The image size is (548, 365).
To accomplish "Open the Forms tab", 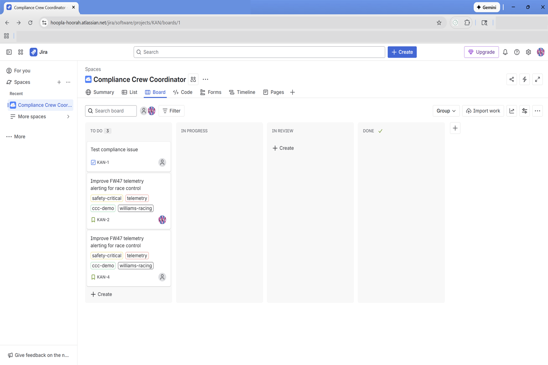I will click(211, 92).
